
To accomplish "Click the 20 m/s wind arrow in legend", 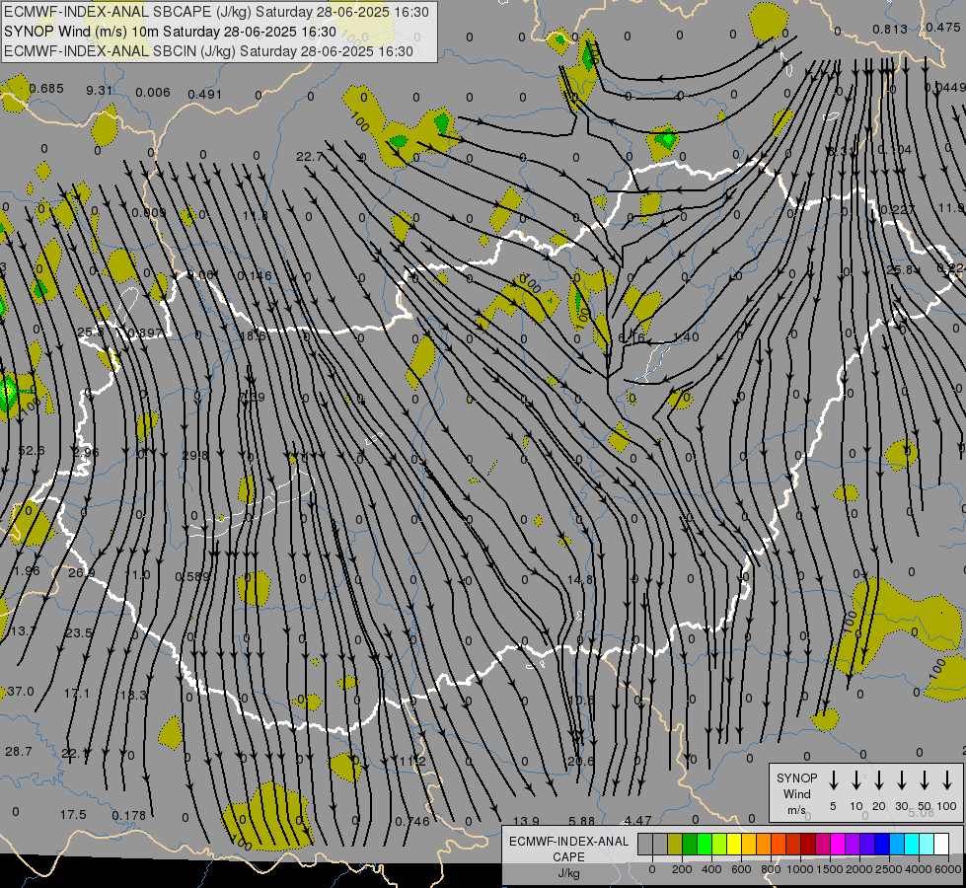I will coord(879,780).
